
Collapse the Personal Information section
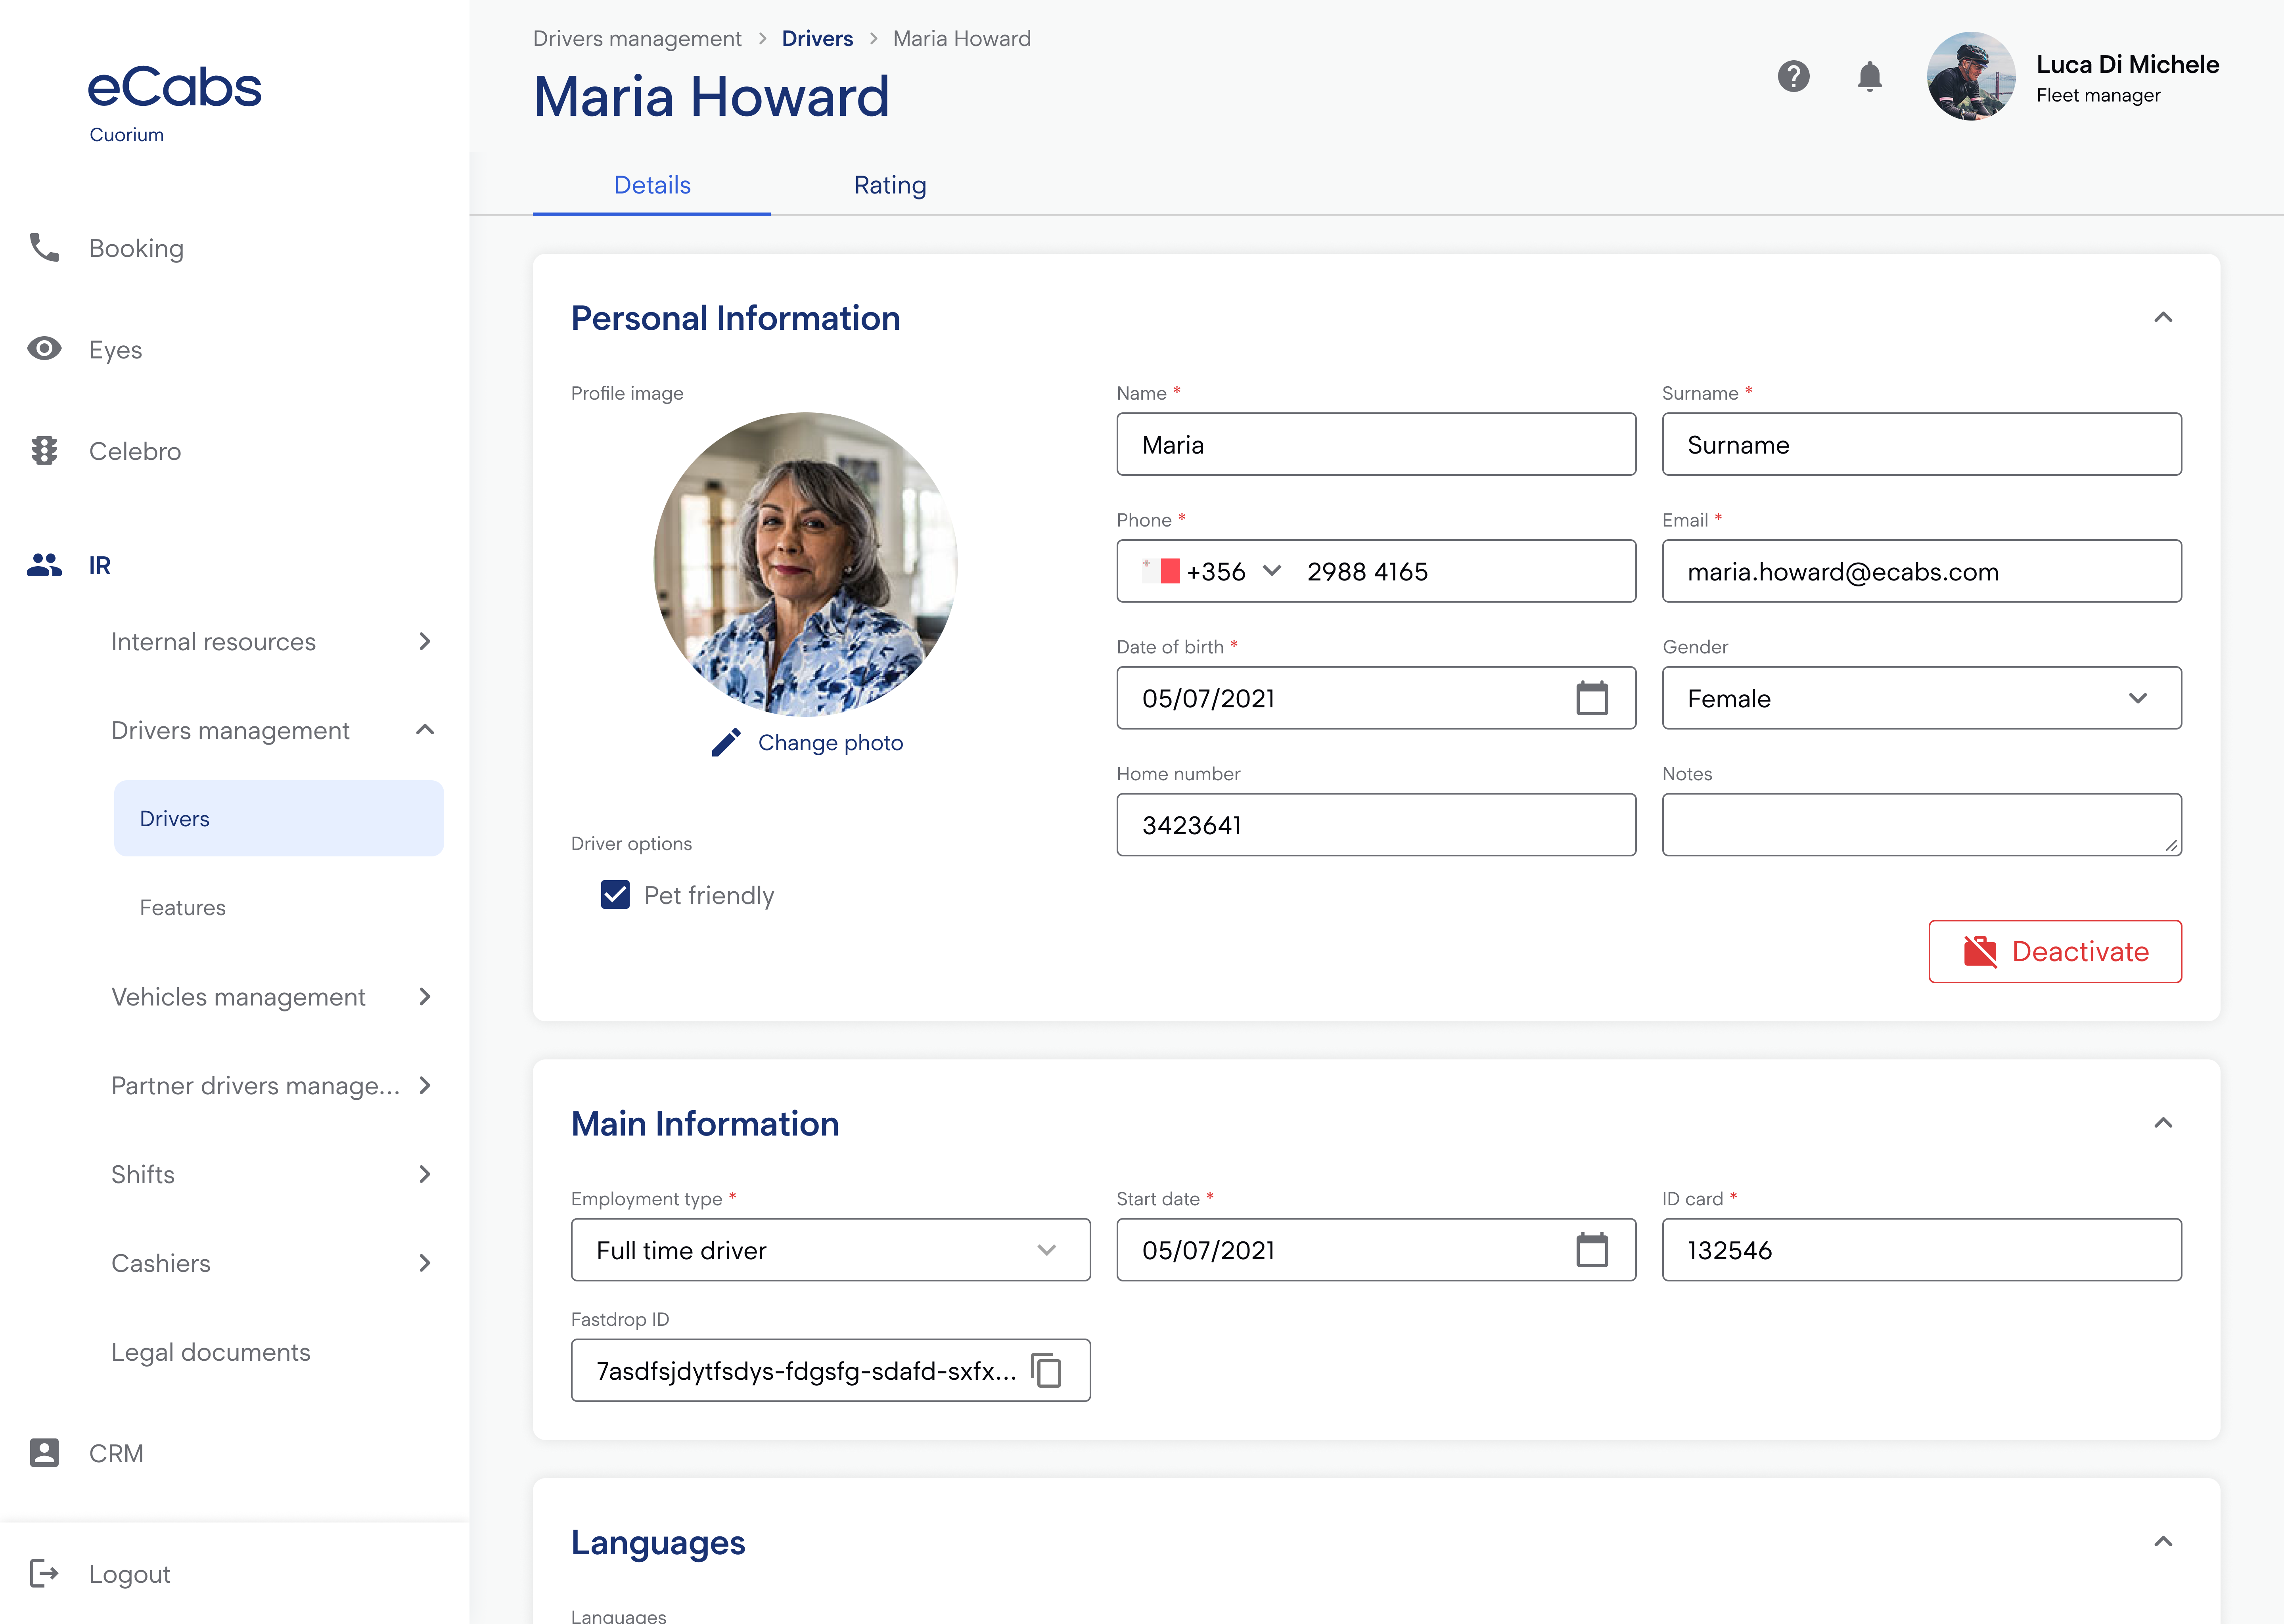pyautogui.click(x=2163, y=317)
